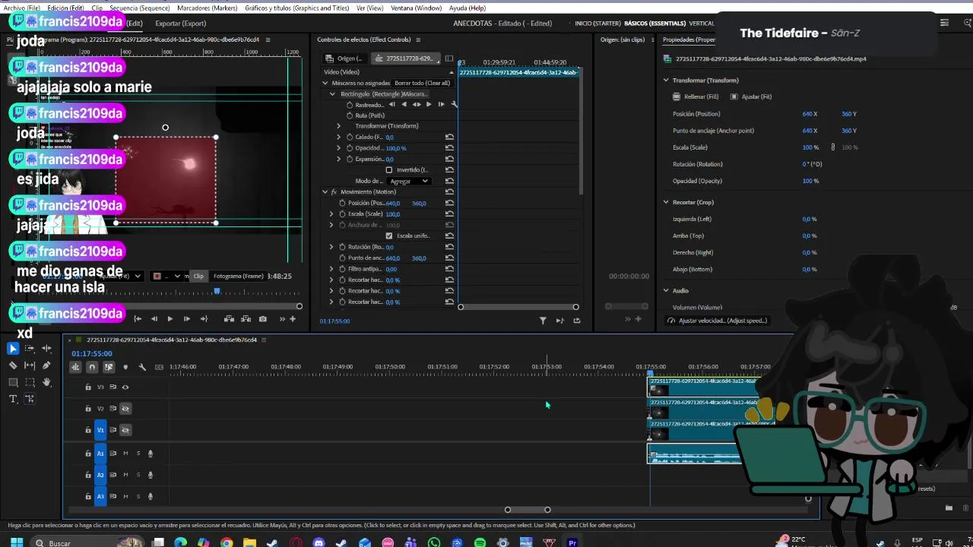973x547 pixels.
Task: Add a marker in timeline header
Action: click(125, 367)
